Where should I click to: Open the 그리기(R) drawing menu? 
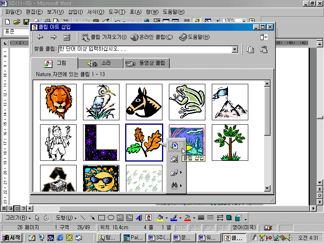click(18, 218)
